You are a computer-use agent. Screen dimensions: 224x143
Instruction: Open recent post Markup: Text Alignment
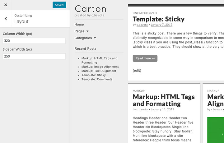[99, 71]
